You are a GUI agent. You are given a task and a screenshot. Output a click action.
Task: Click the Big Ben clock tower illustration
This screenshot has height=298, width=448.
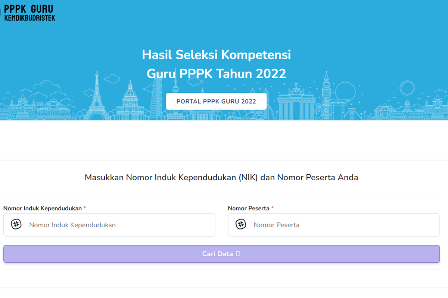326,93
